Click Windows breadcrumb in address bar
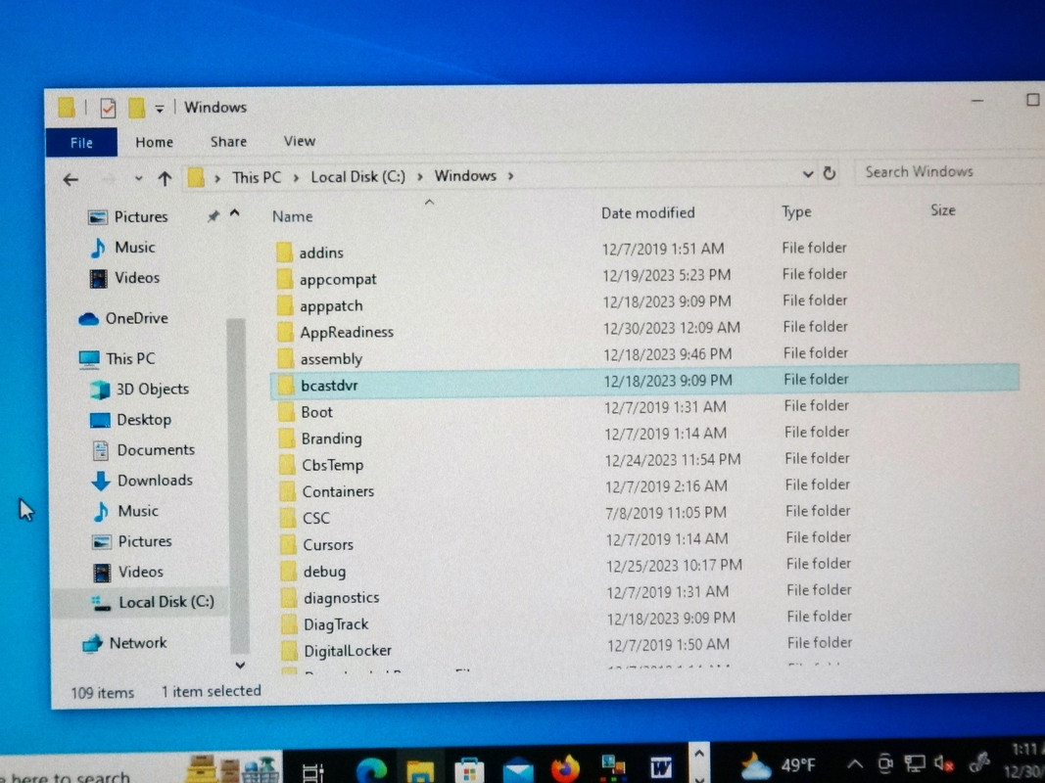 click(x=465, y=176)
